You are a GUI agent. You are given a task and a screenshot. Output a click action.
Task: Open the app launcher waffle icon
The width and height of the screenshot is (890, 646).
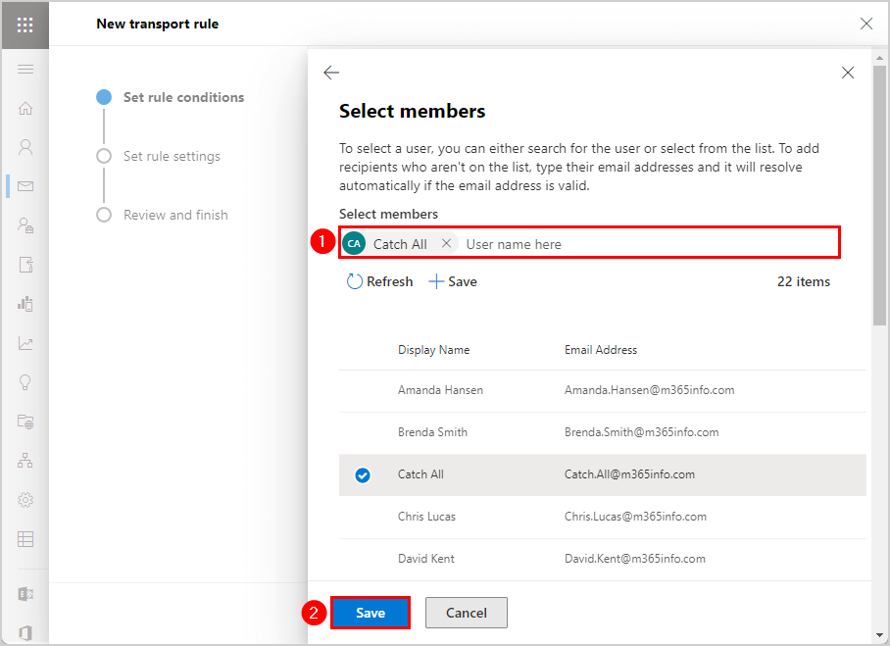[25, 25]
